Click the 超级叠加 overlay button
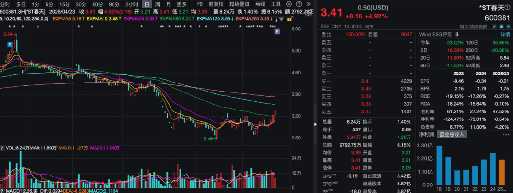The width and height of the screenshot is (513, 193). (239, 4)
